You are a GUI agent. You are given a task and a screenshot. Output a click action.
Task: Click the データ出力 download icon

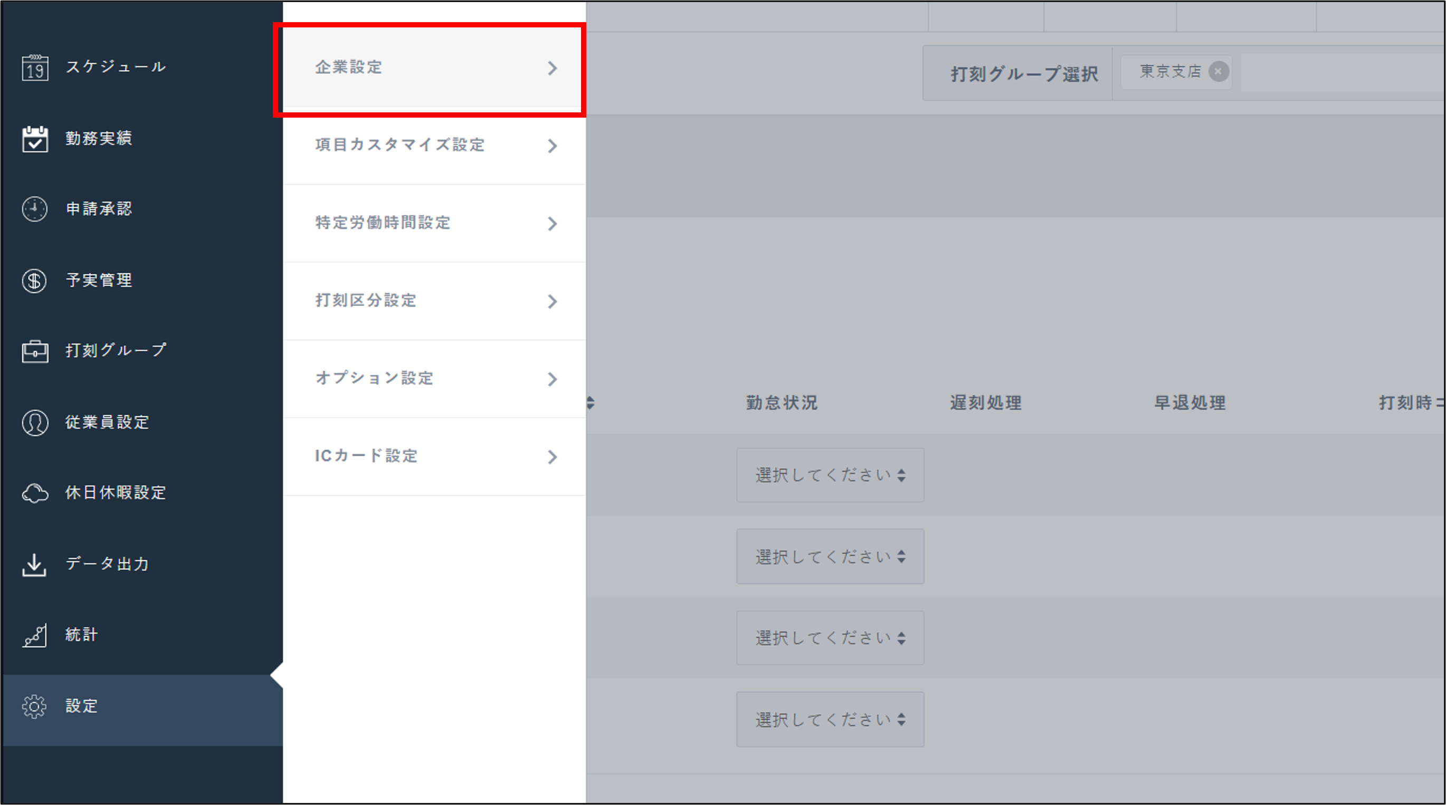[x=35, y=564]
